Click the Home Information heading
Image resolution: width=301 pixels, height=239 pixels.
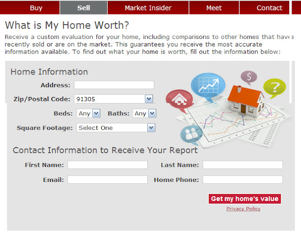point(49,72)
